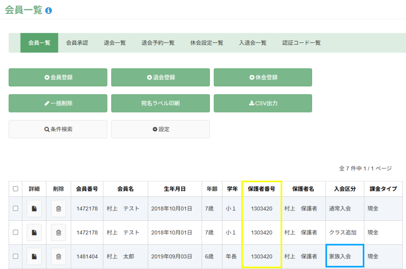Check the box for the 通常入会 row
The image size is (406, 269).
[15, 208]
